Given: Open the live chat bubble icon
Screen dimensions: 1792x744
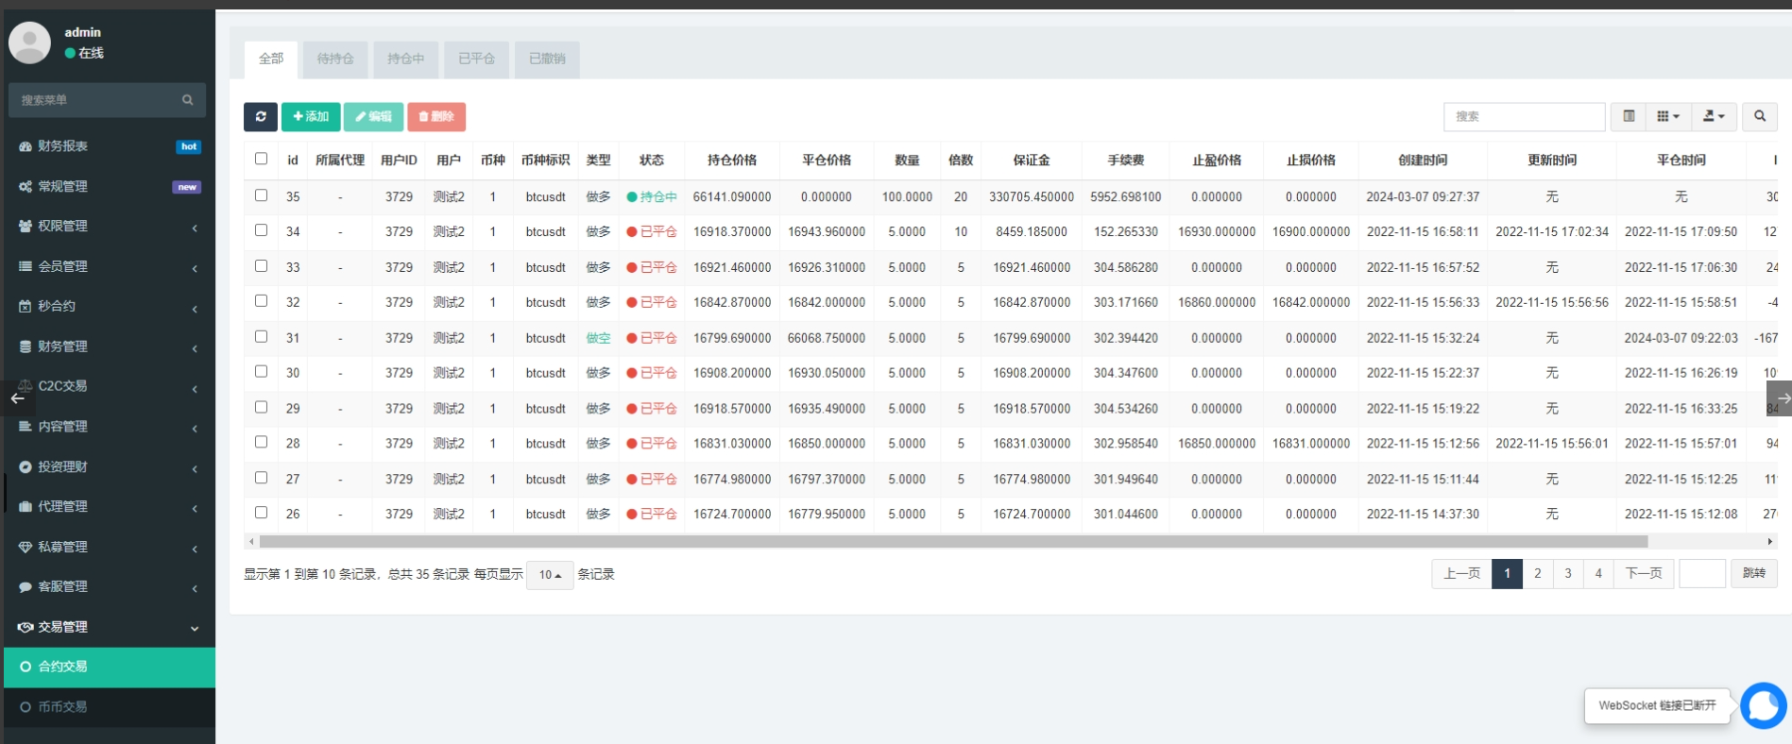Looking at the screenshot, I should 1763,705.
